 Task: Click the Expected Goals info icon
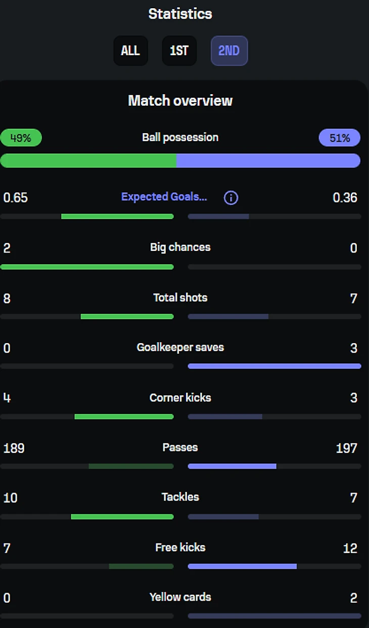coord(230,198)
